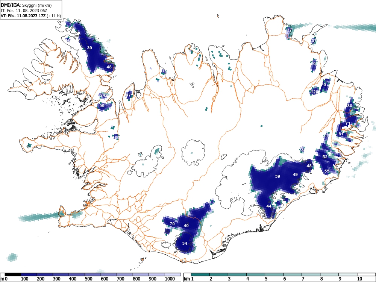The image size is (376, 282).
Task: Click the "52" visibility value on the map
Action: (x=325, y=157)
